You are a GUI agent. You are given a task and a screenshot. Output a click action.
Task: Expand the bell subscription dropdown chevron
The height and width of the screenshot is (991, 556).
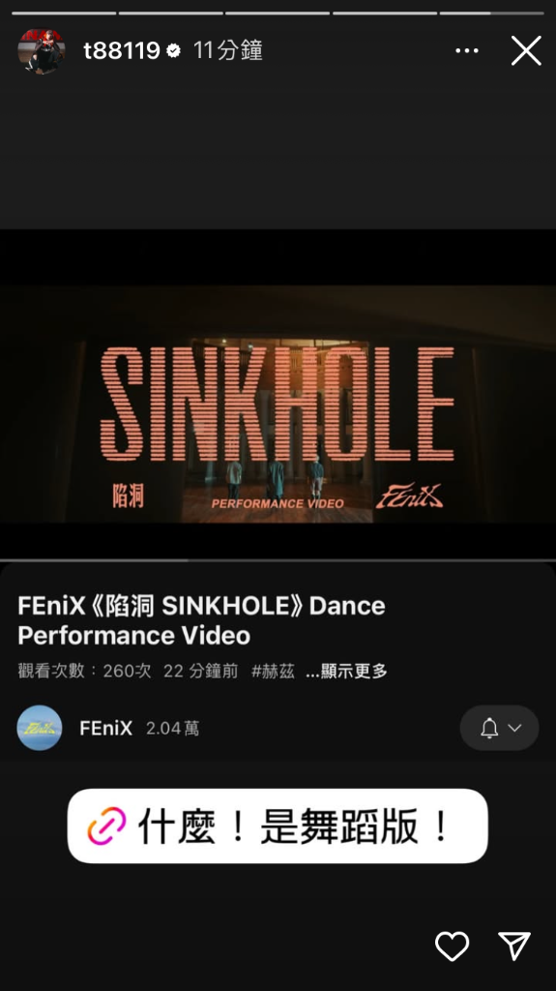click(514, 728)
